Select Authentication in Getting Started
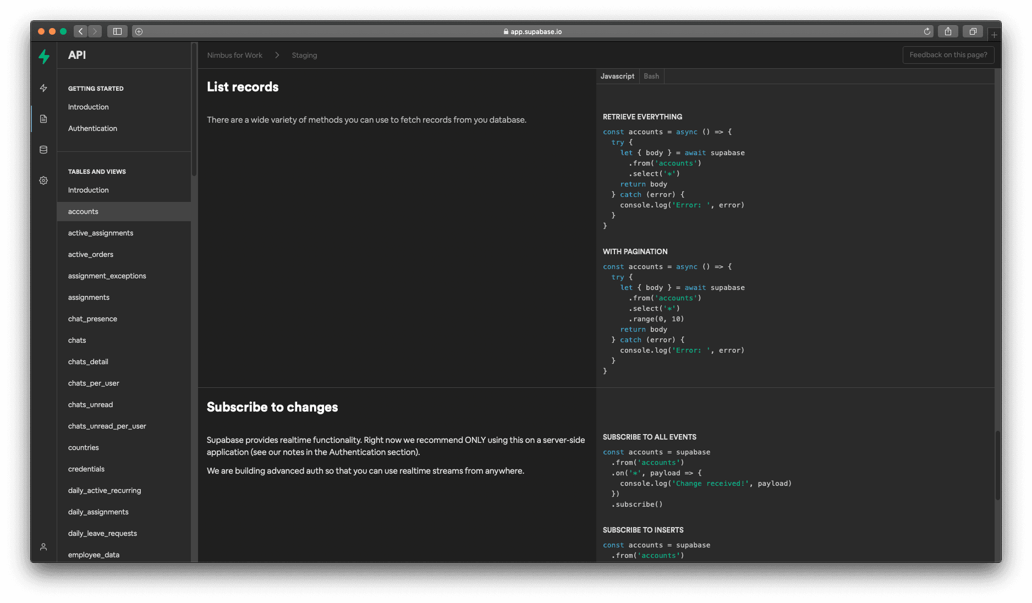The width and height of the screenshot is (1032, 603). tap(92, 129)
